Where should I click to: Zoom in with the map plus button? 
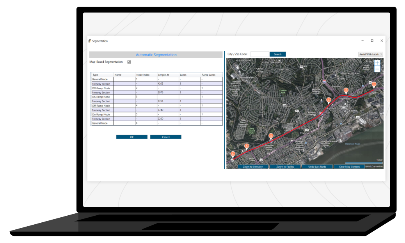coord(377,63)
